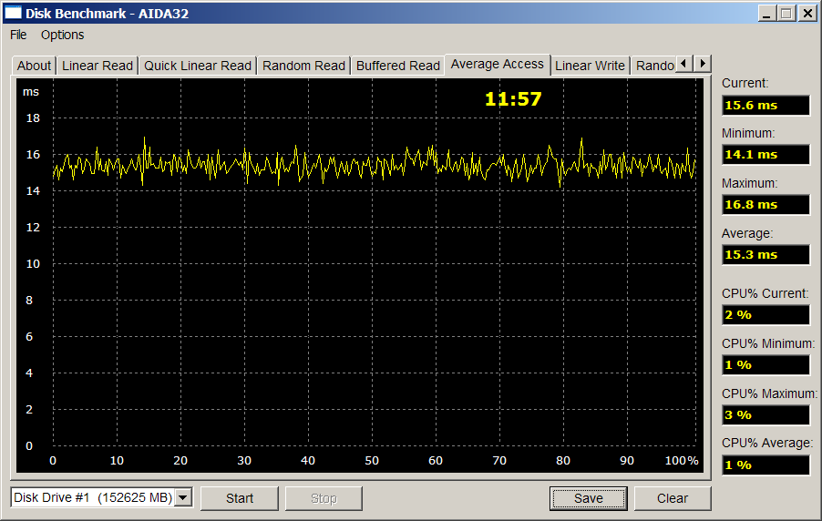Select the Random Read tab

304,66
